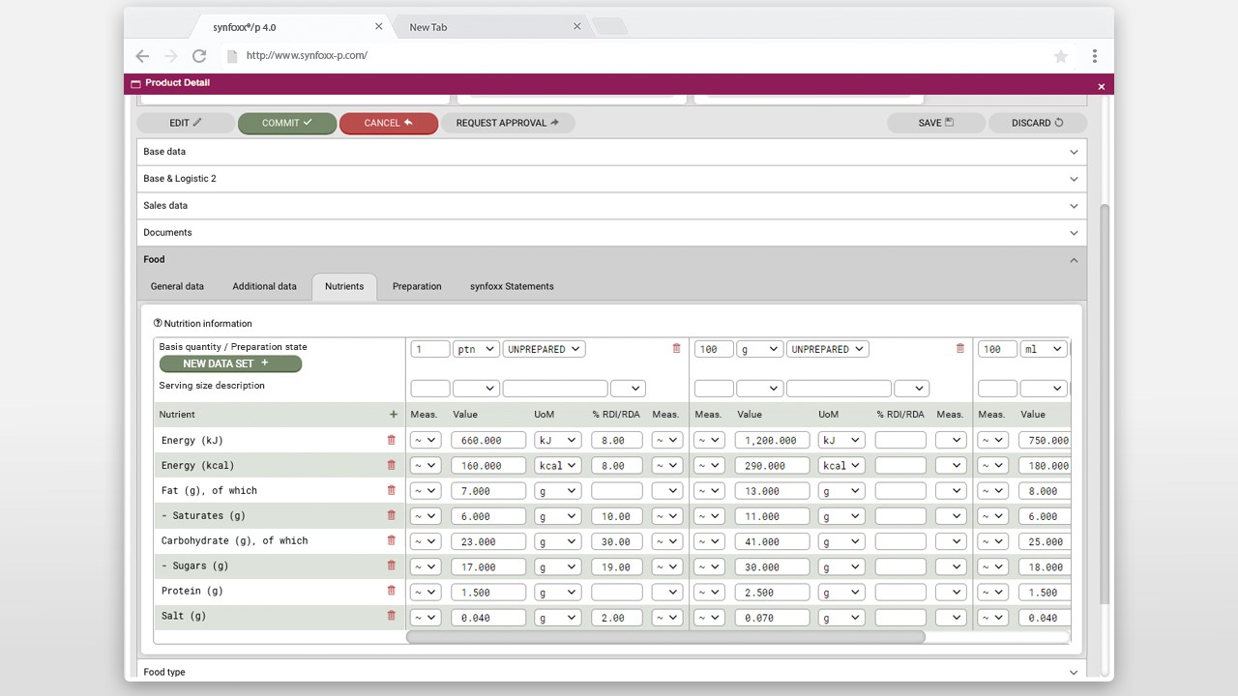The width and height of the screenshot is (1238, 696).
Task: Click the SAVE button
Action: tap(936, 123)
